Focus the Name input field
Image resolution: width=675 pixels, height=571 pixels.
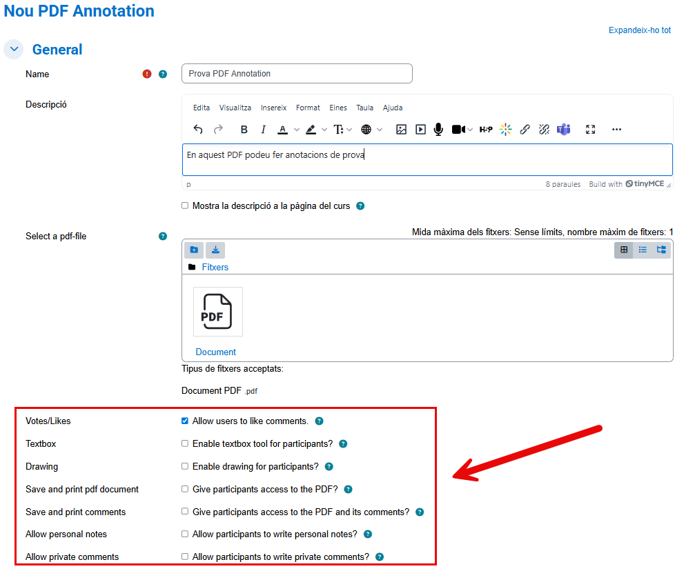pyautogui.click(x=297, y=74)
